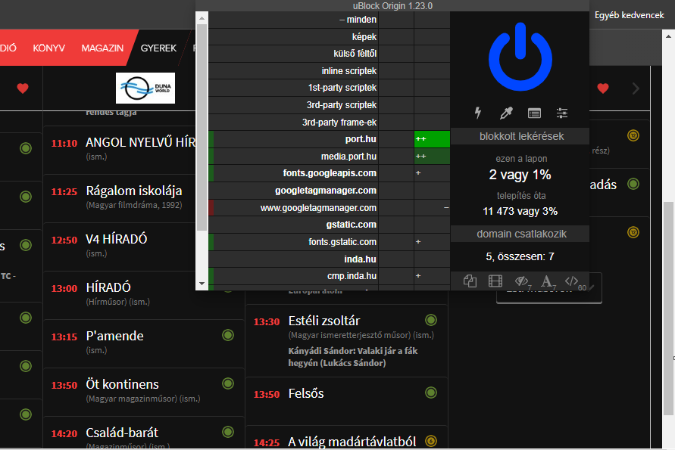Screen dimensions: 675x450
Task: Click the Duna World channel logo
Action: 145,88
